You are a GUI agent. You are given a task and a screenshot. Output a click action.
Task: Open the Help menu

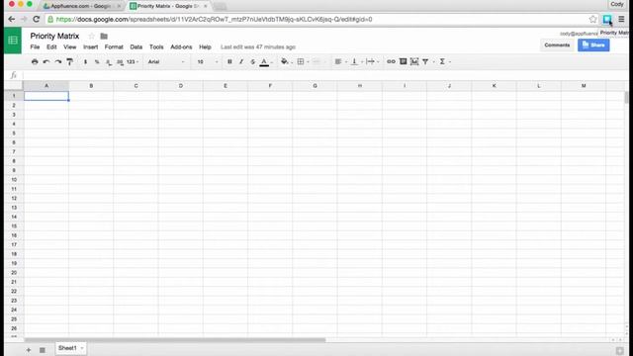(205, 46)
